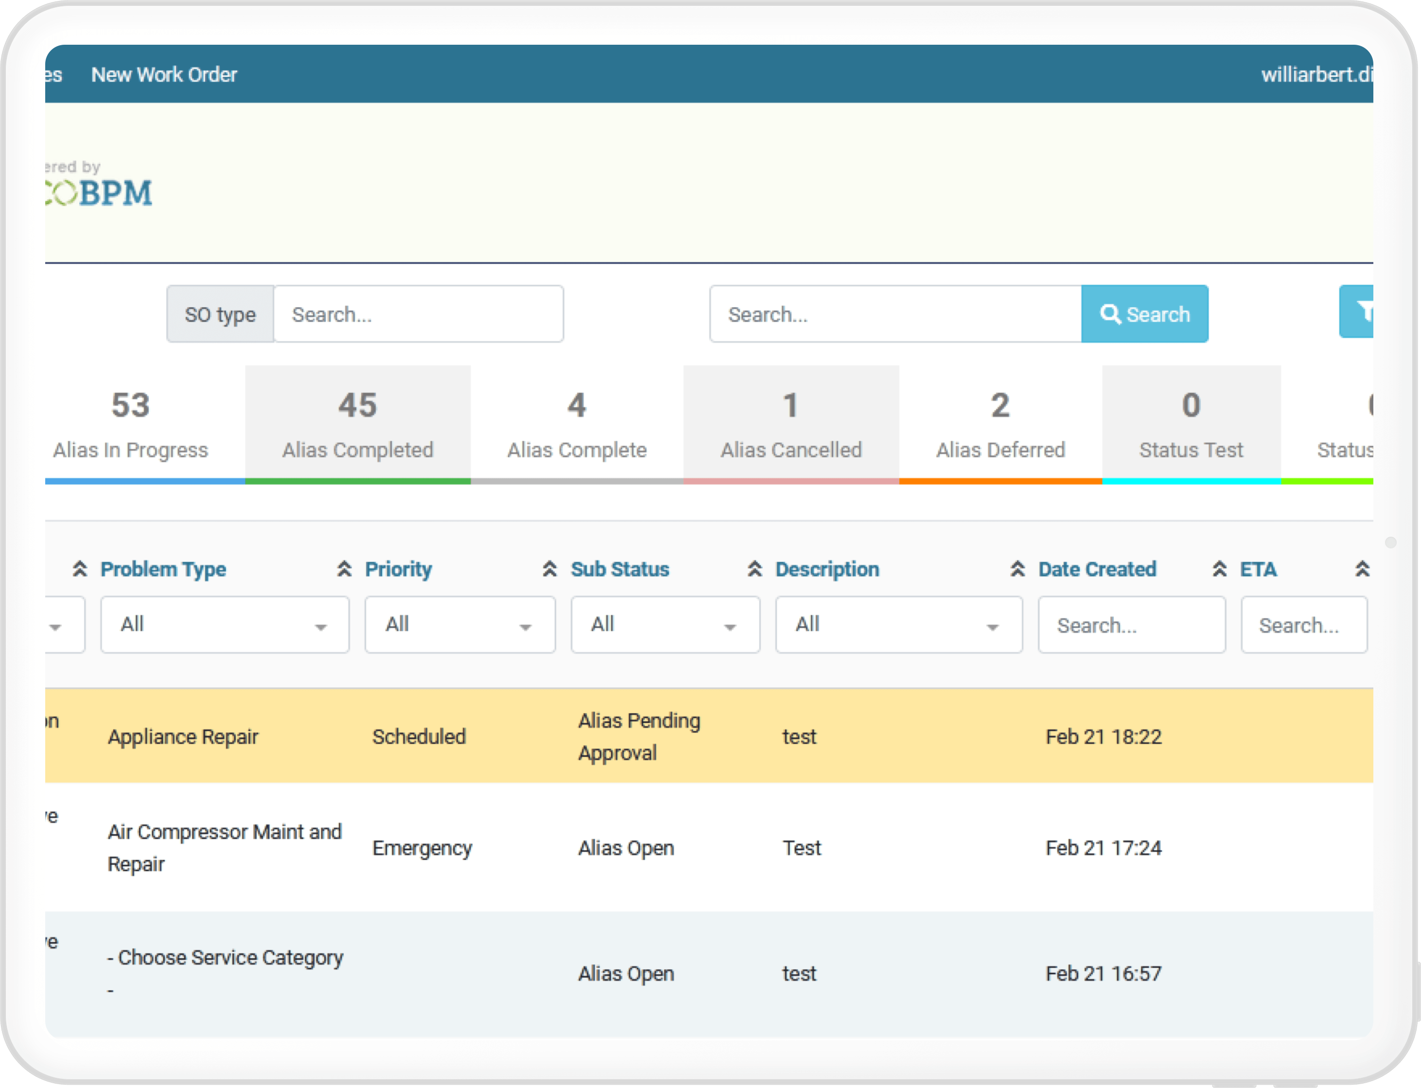Select the 1 Alias Cancelled tab
This screenshot has width=1421, height=1088.
791,424
